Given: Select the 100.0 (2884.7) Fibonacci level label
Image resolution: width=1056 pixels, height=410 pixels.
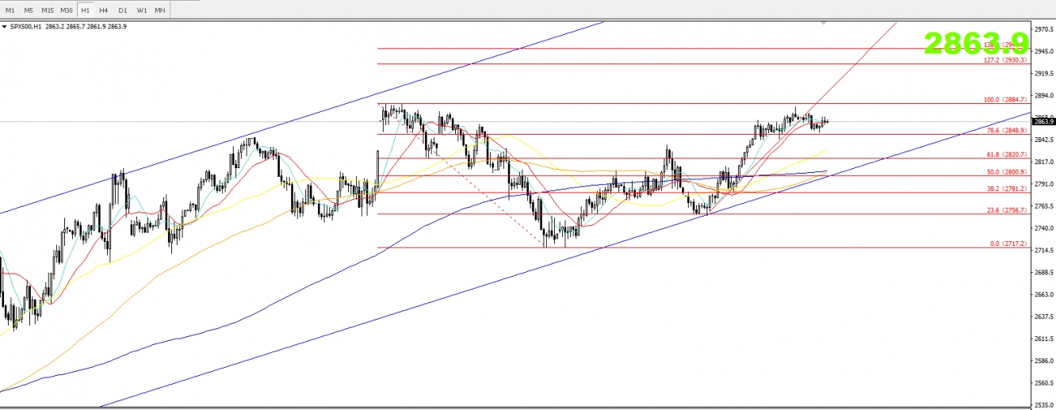Looking at the screenshot, I should (1004, 100).
